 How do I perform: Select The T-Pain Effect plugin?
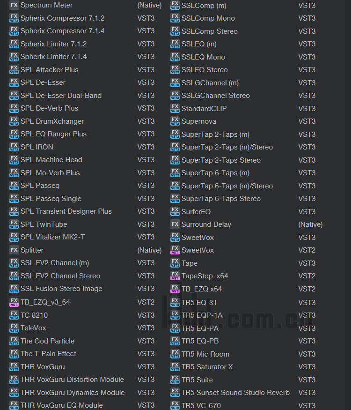click(48, 354)
